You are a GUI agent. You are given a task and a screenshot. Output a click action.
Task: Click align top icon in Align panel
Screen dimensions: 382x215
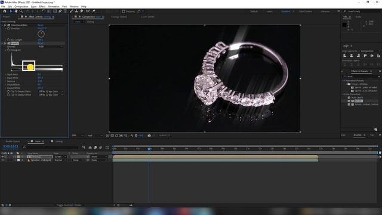pos(365,56)
